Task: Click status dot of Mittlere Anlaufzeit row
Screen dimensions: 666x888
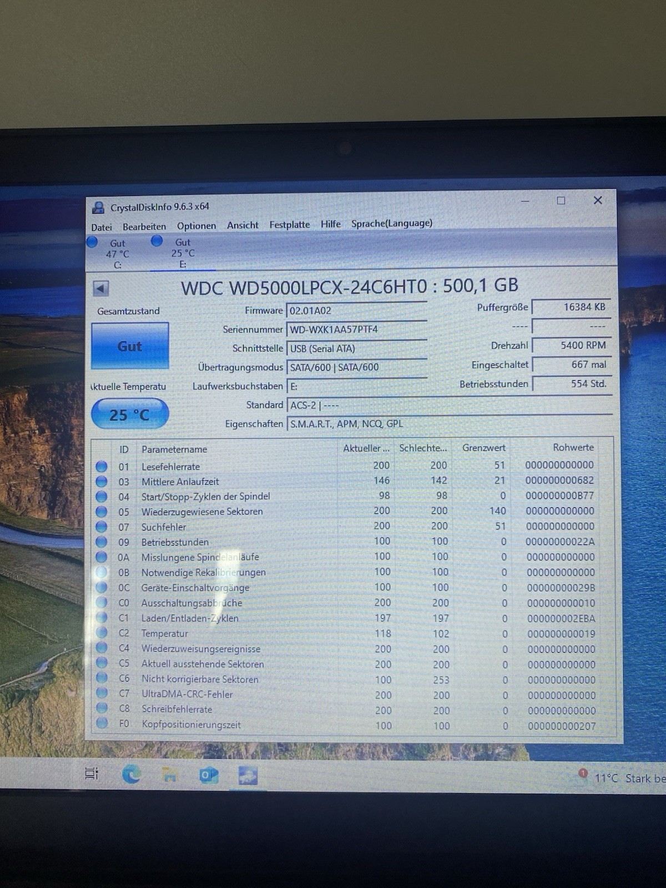Action: (102, 481)
